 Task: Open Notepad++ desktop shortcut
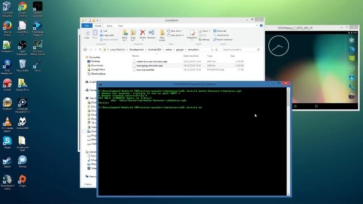(7, 46)
